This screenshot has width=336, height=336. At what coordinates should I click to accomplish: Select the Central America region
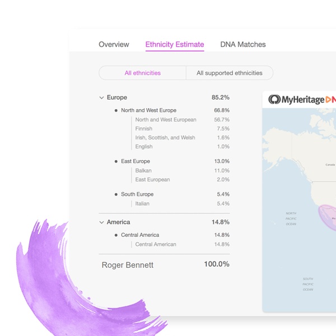[140, 235]
